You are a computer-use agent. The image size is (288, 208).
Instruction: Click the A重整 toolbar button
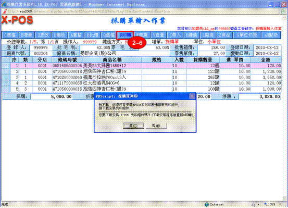(x=76, y=35)
